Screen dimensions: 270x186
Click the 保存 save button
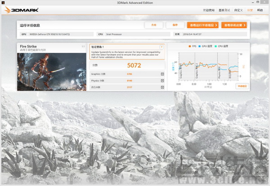(175, 25)
